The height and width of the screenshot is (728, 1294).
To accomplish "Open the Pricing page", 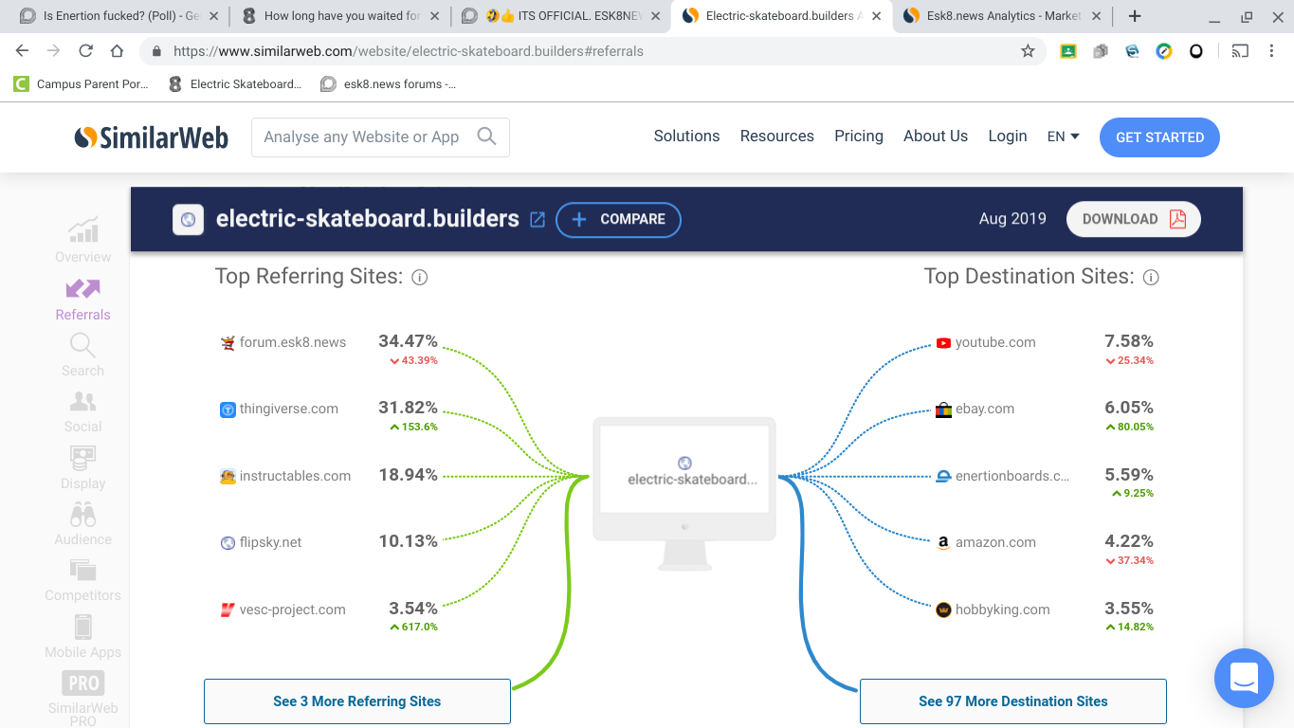I will pyautogui.click(x=859, y=136).
